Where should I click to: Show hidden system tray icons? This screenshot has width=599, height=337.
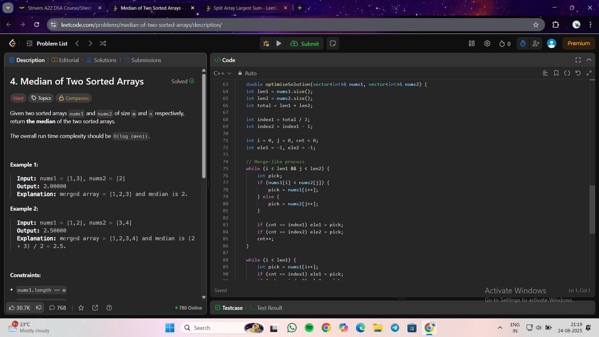500,328
